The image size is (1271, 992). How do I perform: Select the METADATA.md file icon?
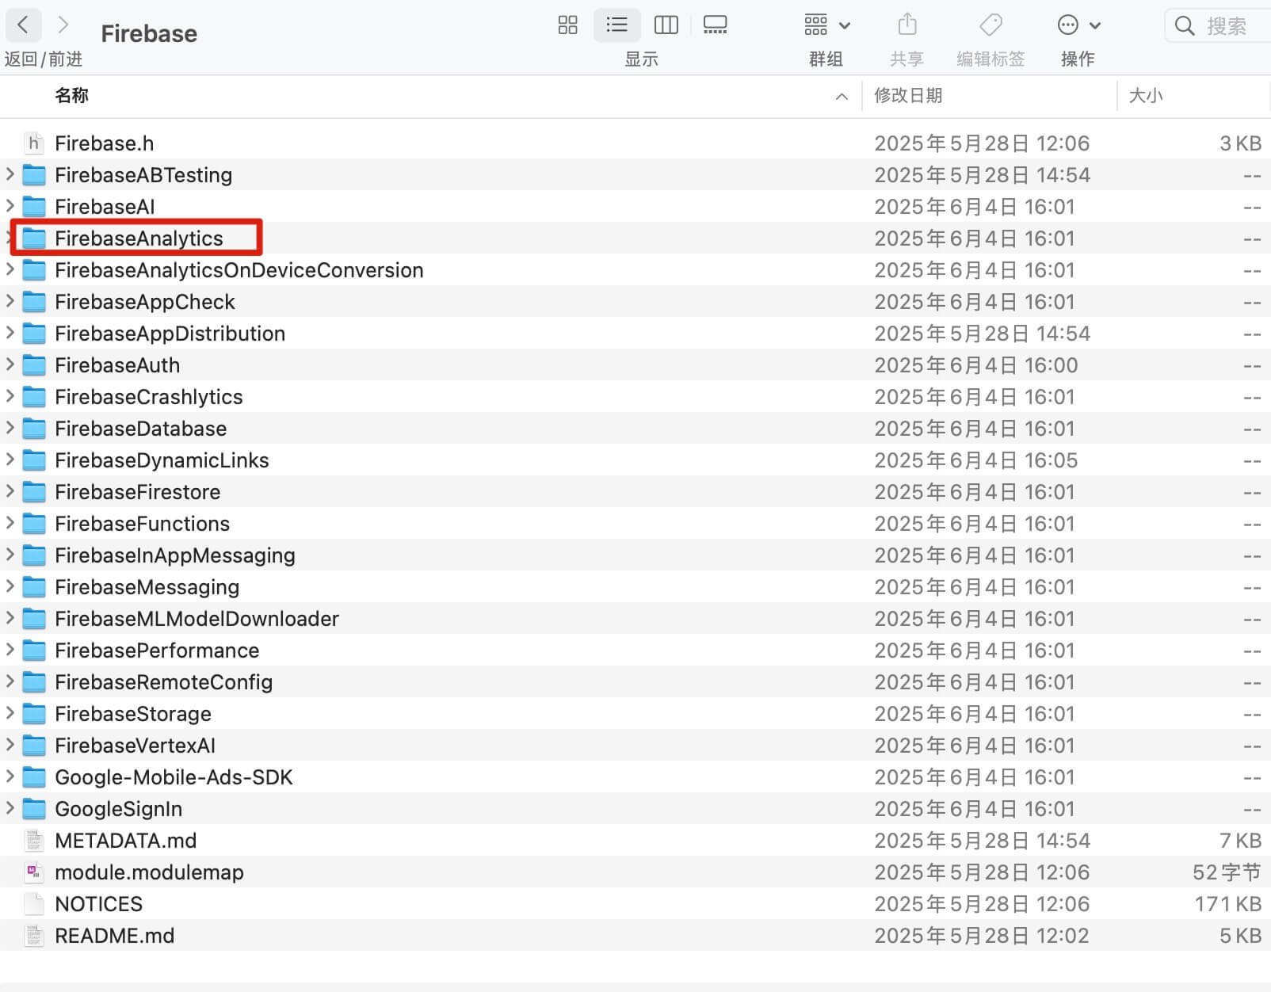pos(33,841)
